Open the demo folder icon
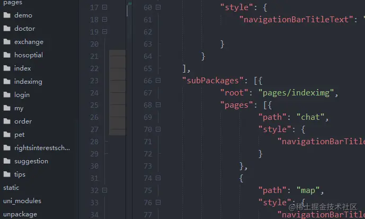 click(7, 15)
